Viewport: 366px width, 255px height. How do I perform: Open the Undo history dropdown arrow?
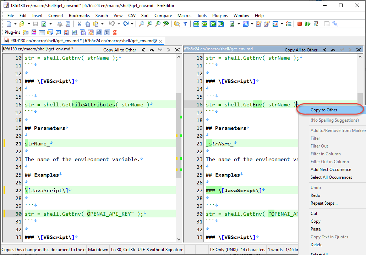point(119,24)
